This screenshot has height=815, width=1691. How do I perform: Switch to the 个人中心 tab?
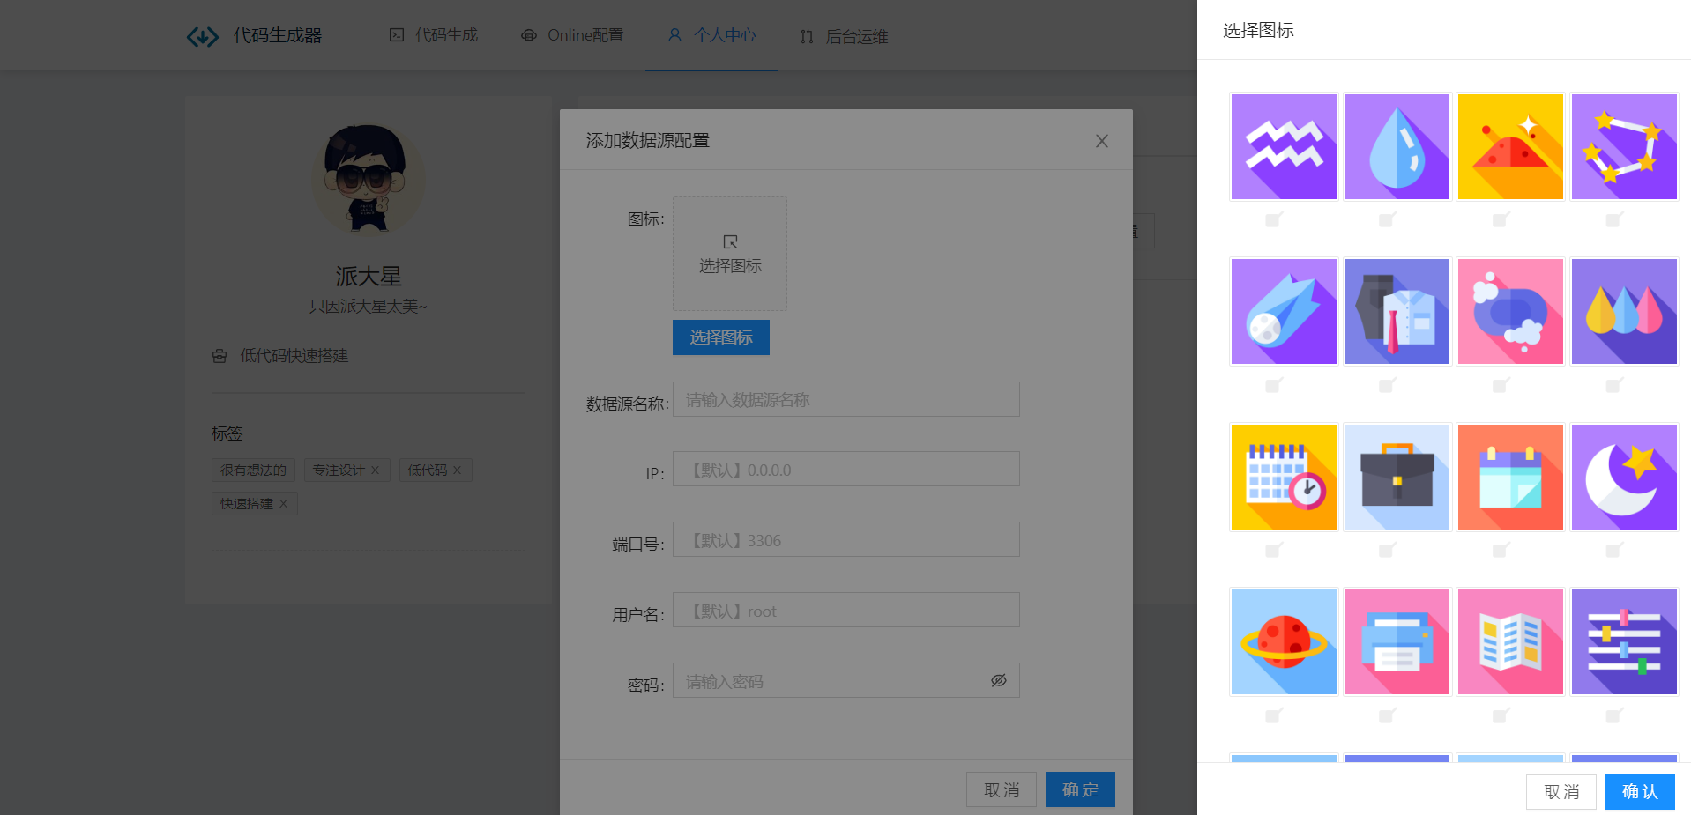711,35
